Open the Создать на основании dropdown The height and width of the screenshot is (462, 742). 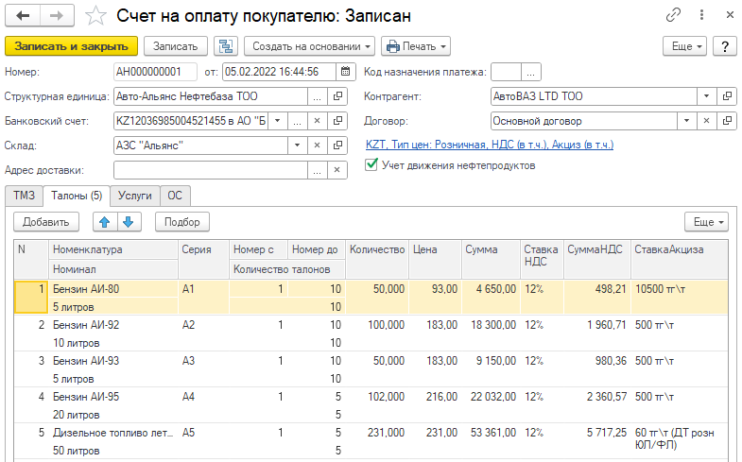pos(309,46)
